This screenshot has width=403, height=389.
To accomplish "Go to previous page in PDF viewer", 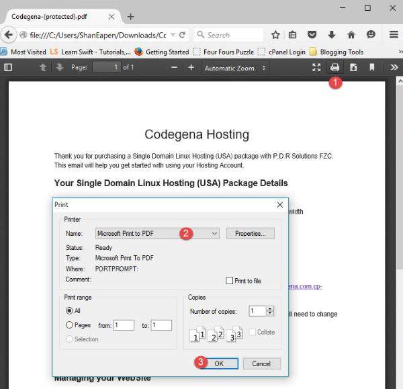I will 43,67.
